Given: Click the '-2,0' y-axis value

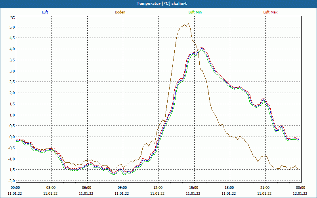Looking at the screenshot, I should pos(12,181).
